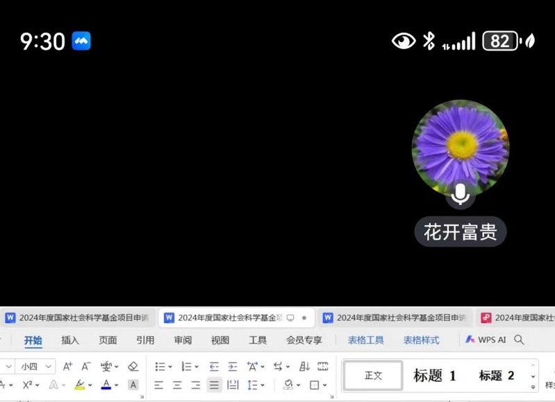Clear formatting with the eraser icon
This screenshot has width=555, height=402.
(x=133, y=367)
